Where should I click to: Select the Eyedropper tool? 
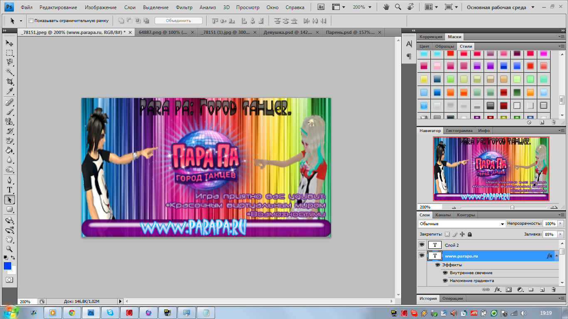pyautogui.click(x=10, y=91)
